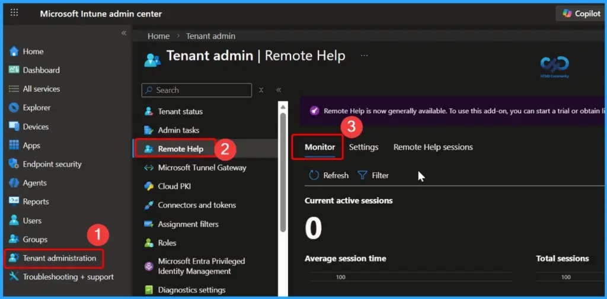This screenshot has width=607, height=299.
Task: Click the Tenant admin page icon
Action: [152, 60]
